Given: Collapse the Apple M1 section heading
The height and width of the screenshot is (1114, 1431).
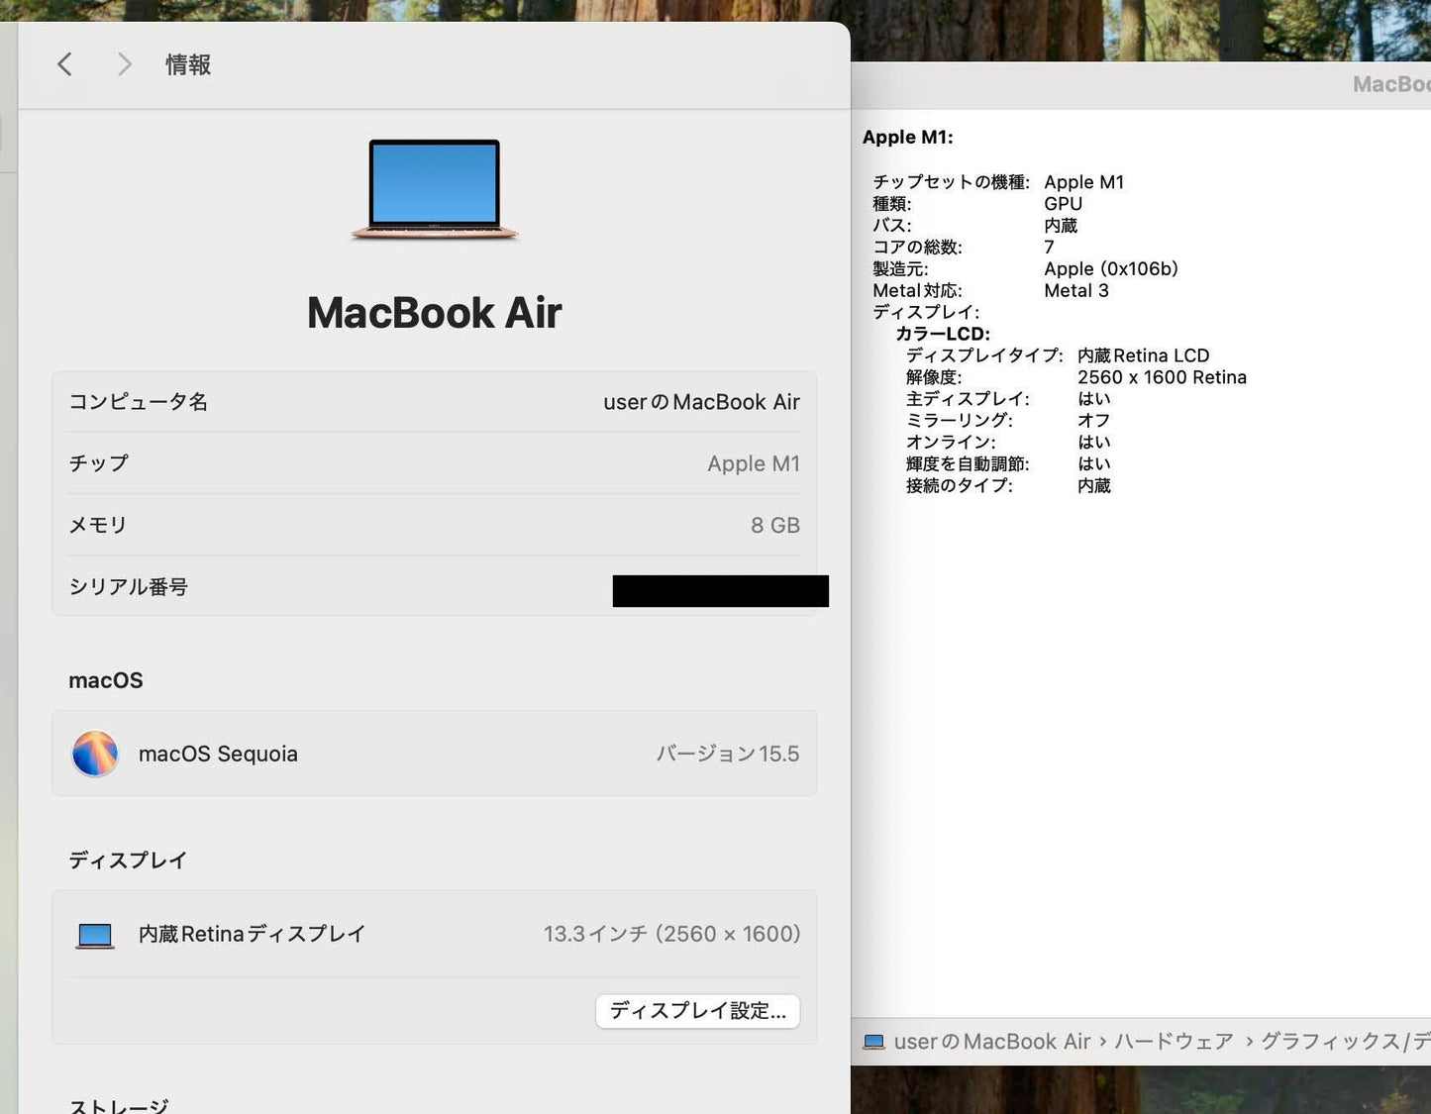Looking at the screenshot, I should [x=908, y=137].
